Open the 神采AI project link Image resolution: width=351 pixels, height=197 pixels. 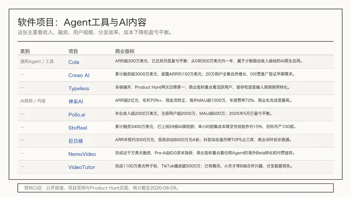coord(76,102)
